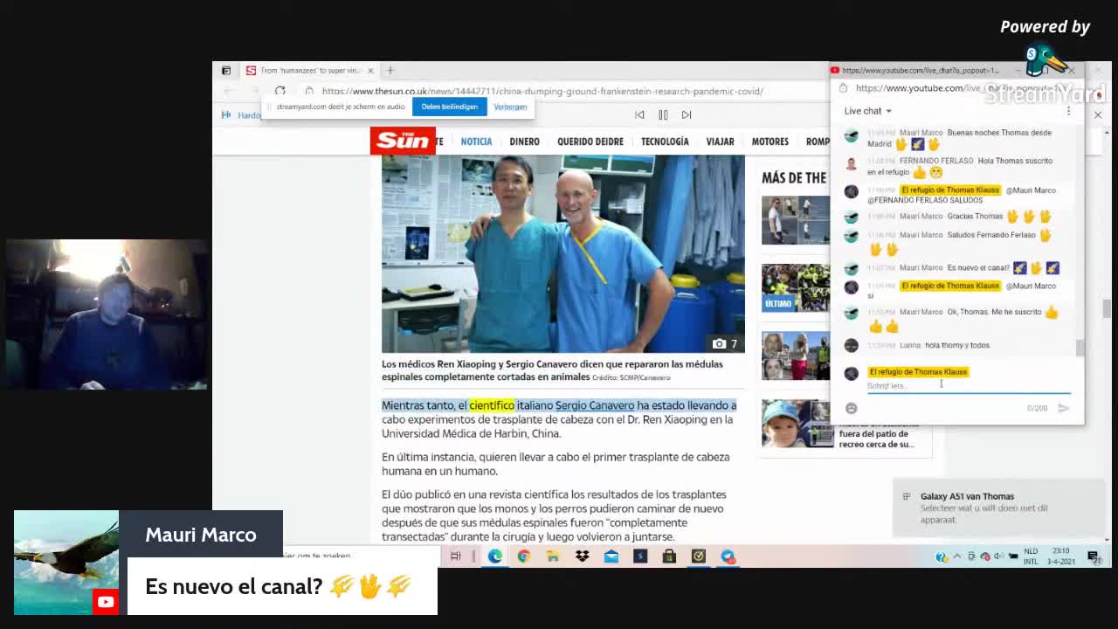Image resolution: width=1118 pixels, height=629 pixels.
Task: Expand the Live chat dropdown
Action: point(867,111)
